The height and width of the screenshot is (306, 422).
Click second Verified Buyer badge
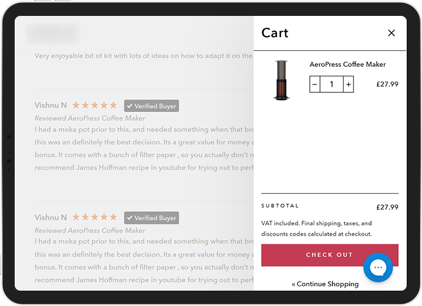pos(151,218)
